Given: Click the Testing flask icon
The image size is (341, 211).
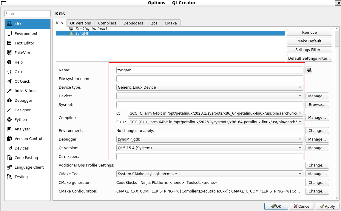Looking at the screenshot, I should coord(9,177).
